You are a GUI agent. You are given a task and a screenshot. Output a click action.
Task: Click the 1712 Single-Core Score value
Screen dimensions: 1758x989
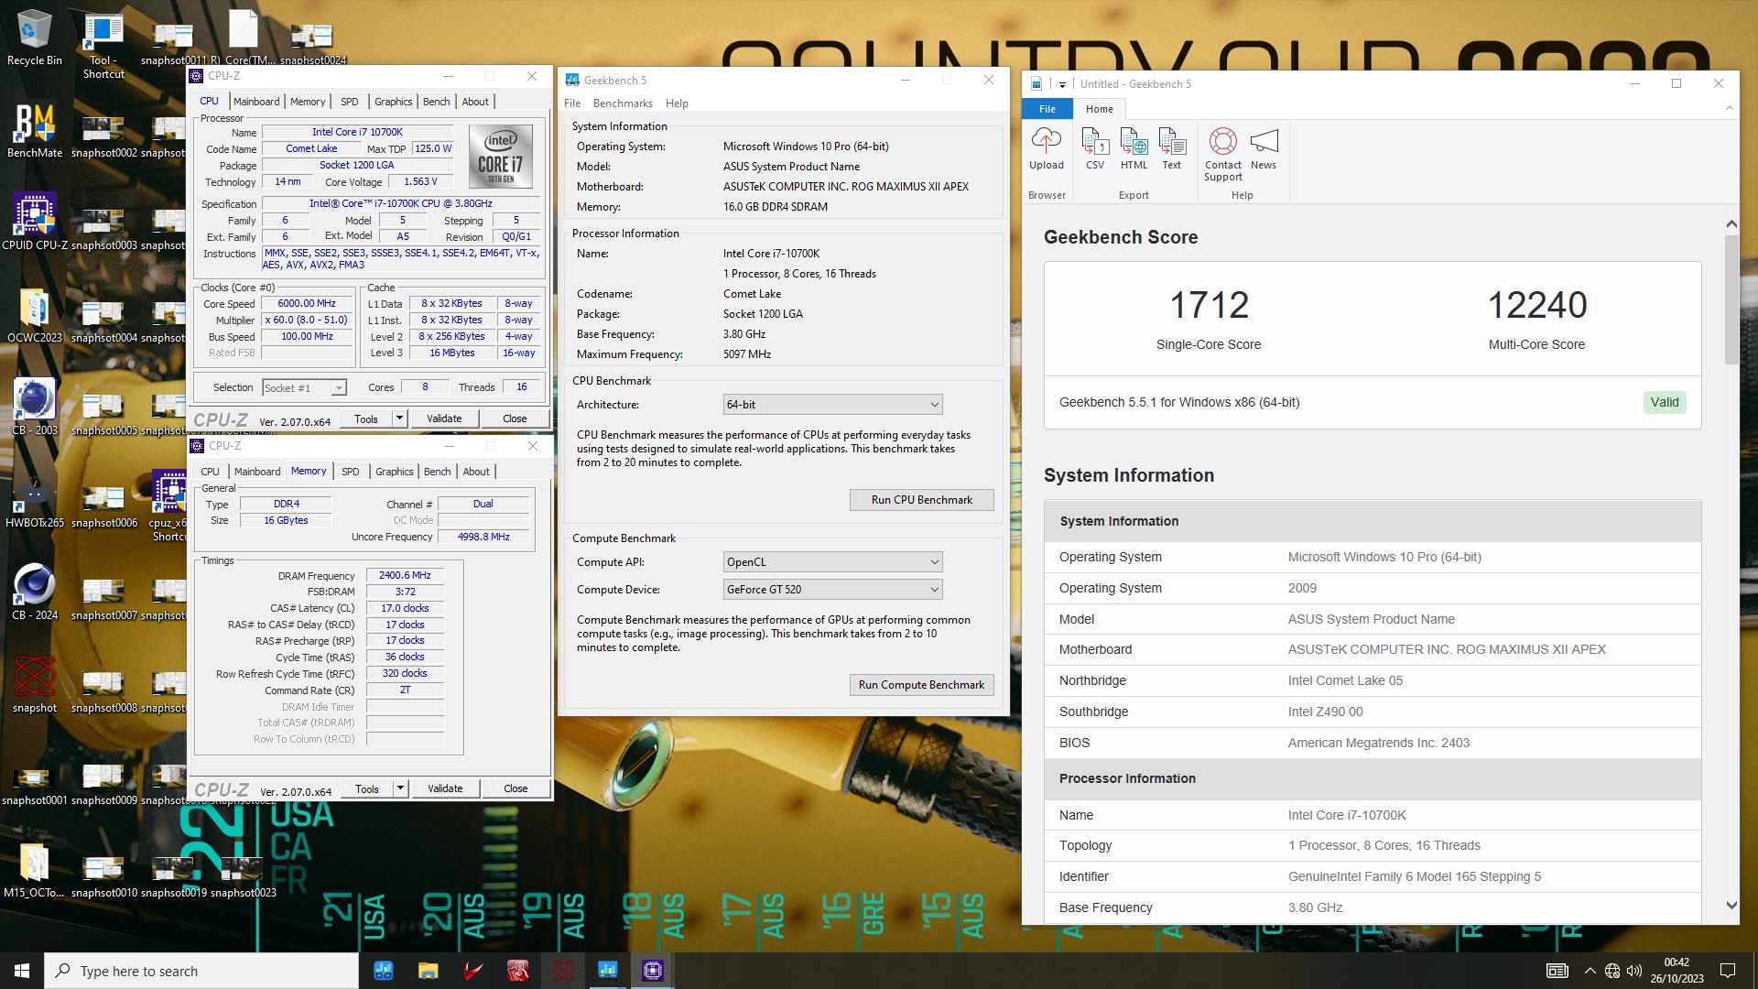(x=1209, y=306)
